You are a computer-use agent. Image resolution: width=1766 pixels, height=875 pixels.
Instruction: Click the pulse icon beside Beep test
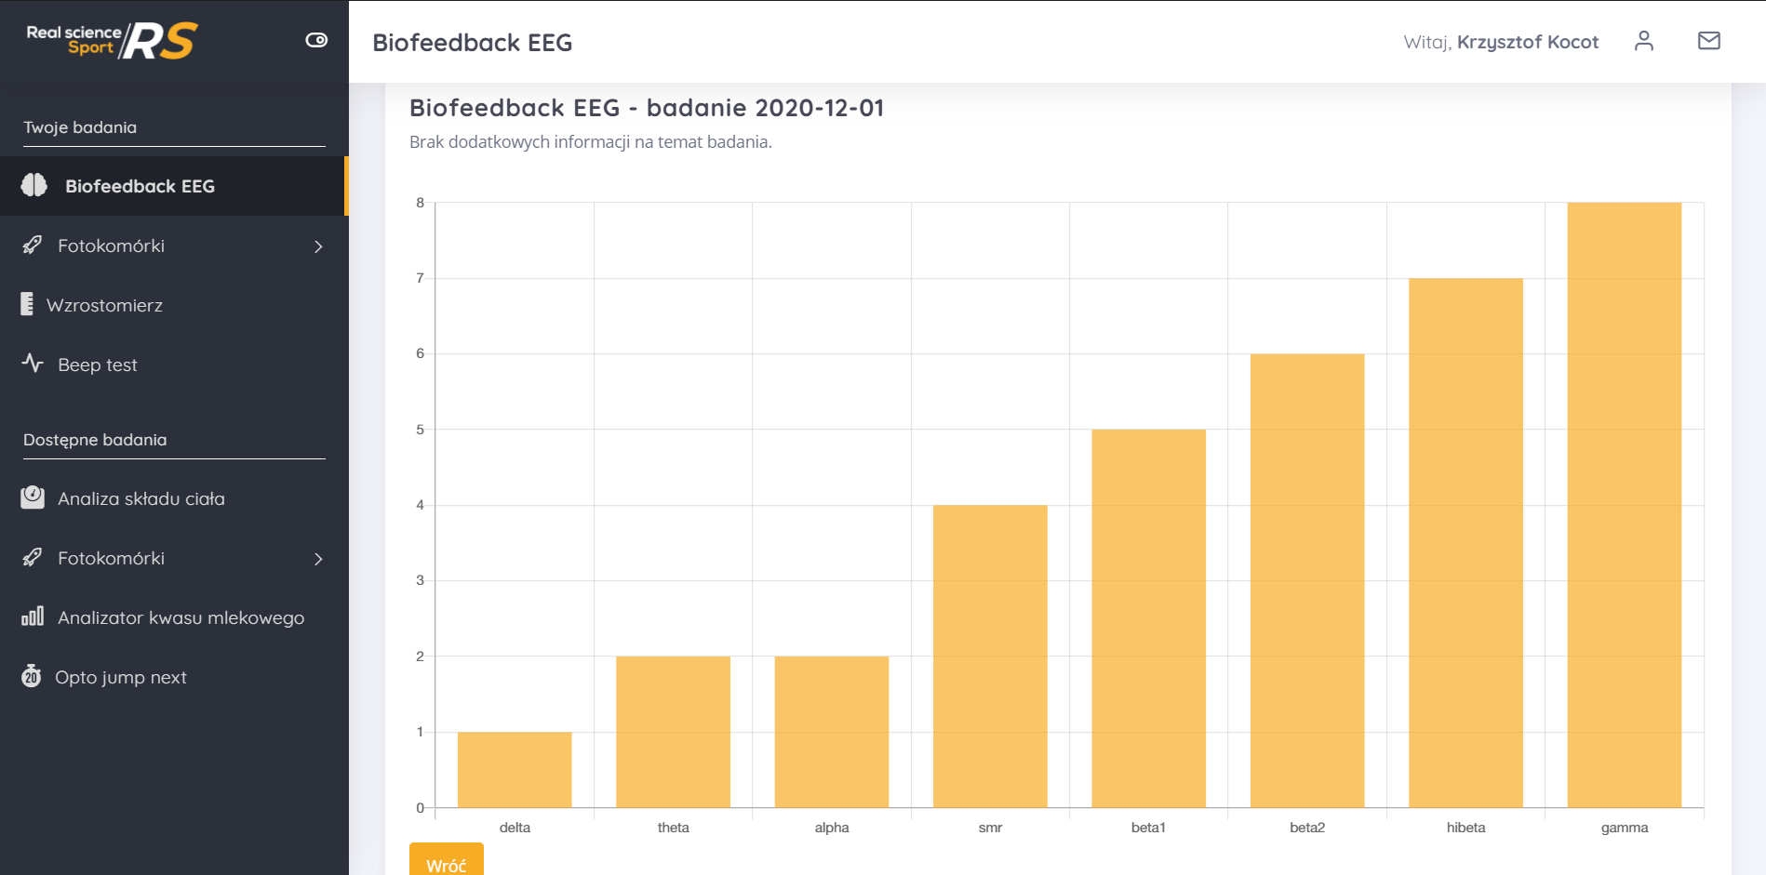(33, 363)
